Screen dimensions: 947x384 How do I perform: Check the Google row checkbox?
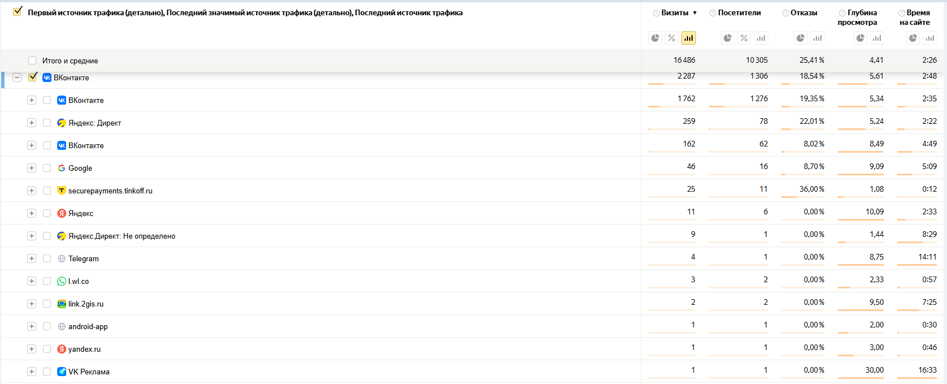(47, 168)
